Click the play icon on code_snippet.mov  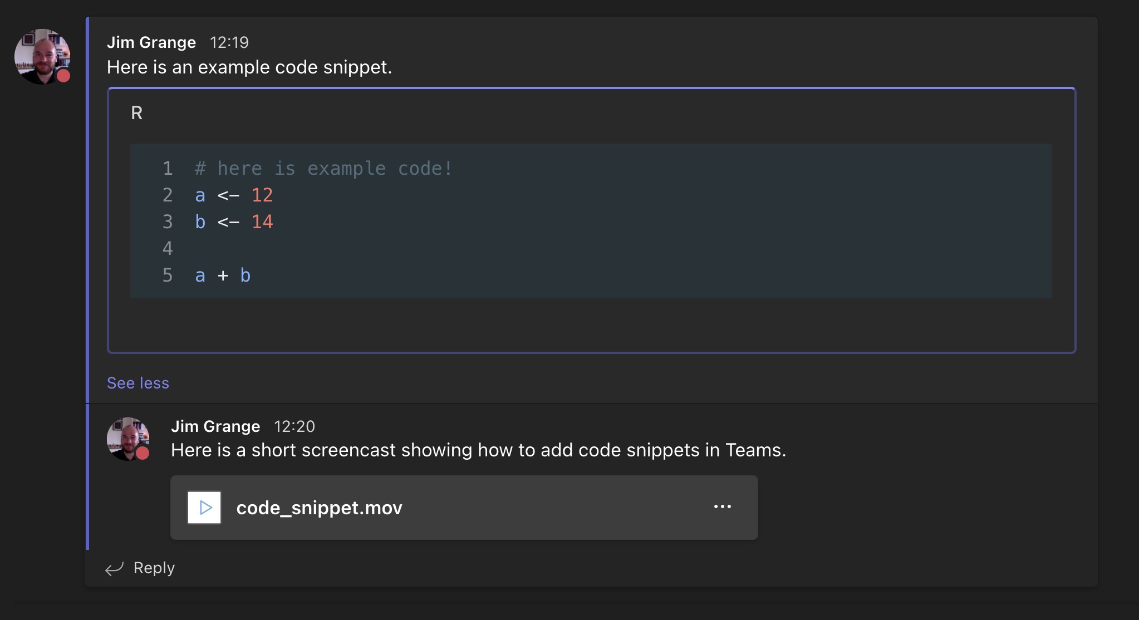[204, 508]
